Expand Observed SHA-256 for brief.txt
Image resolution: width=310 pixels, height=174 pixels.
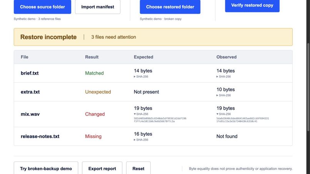(223, 76)
